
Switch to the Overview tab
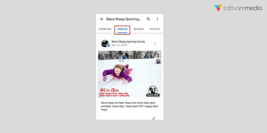coord(105,29)
